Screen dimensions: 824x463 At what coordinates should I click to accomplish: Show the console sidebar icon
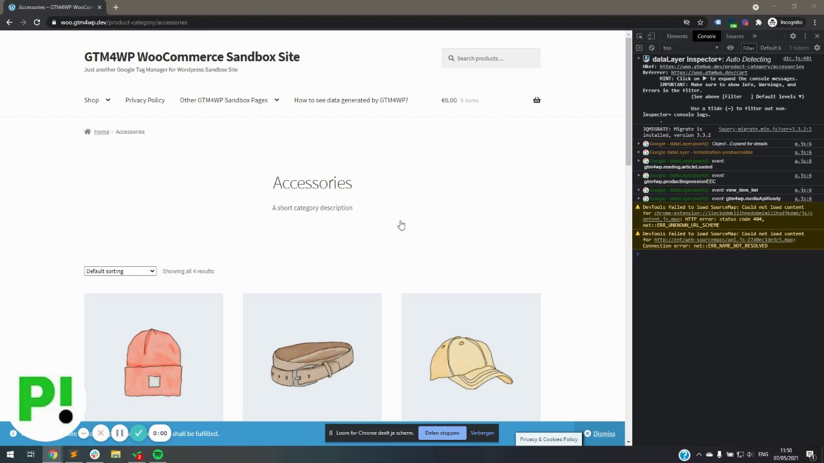pos(639,48)
